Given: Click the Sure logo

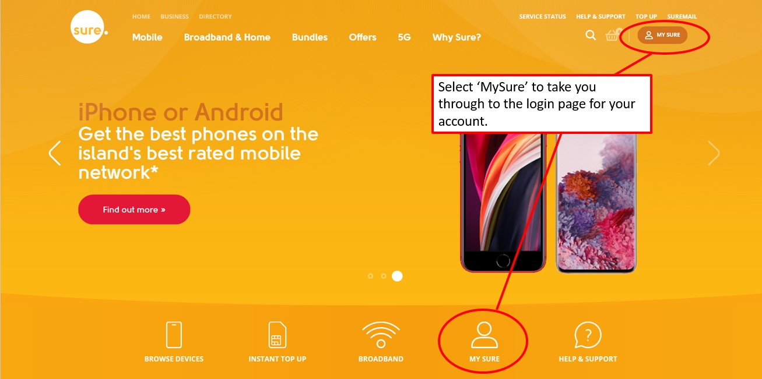Looking at the screenshot, I should click(x=89, y=27).
